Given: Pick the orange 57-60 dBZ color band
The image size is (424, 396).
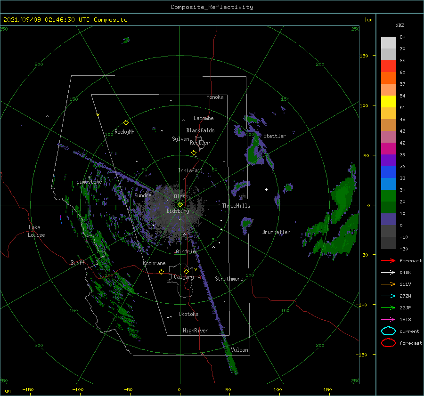Looking at the screenshot, I should click(x=388, y=78).
